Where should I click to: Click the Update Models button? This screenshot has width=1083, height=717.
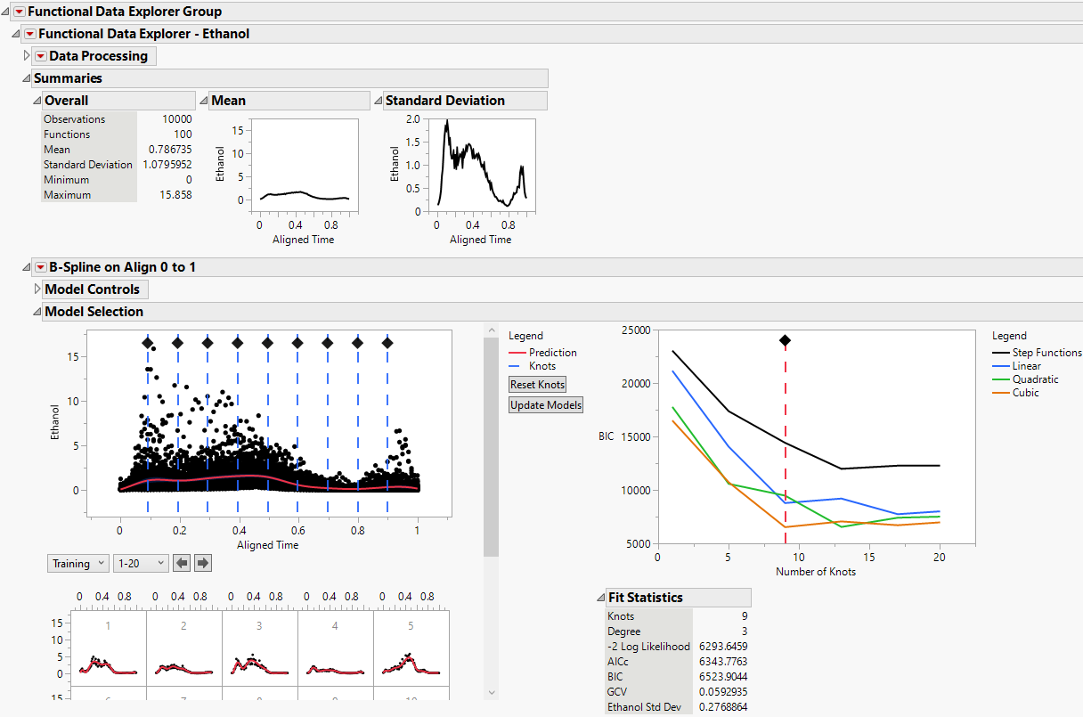point(545,404)
